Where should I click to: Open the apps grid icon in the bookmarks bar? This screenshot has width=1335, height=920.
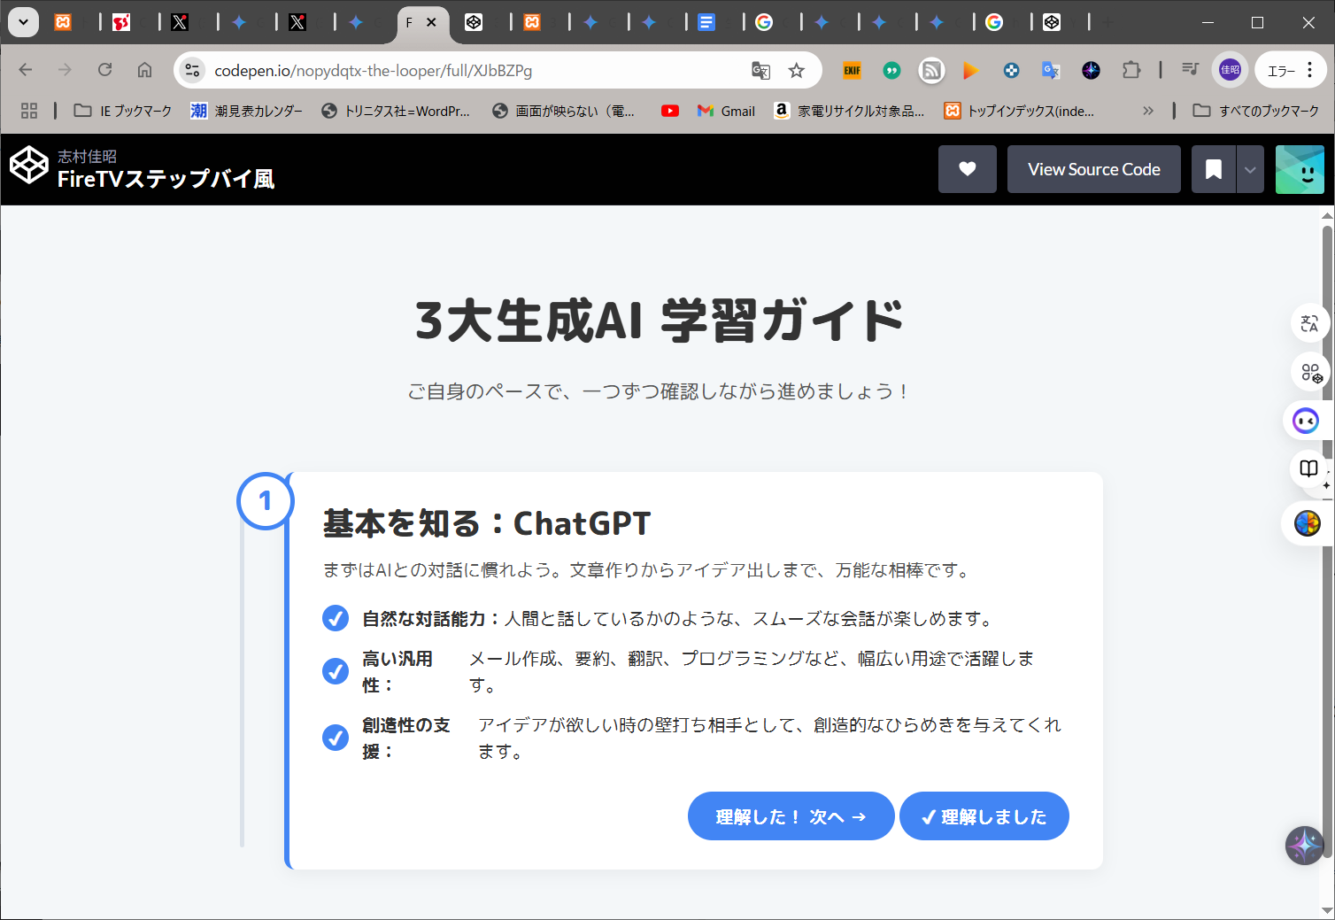(29, 111)
